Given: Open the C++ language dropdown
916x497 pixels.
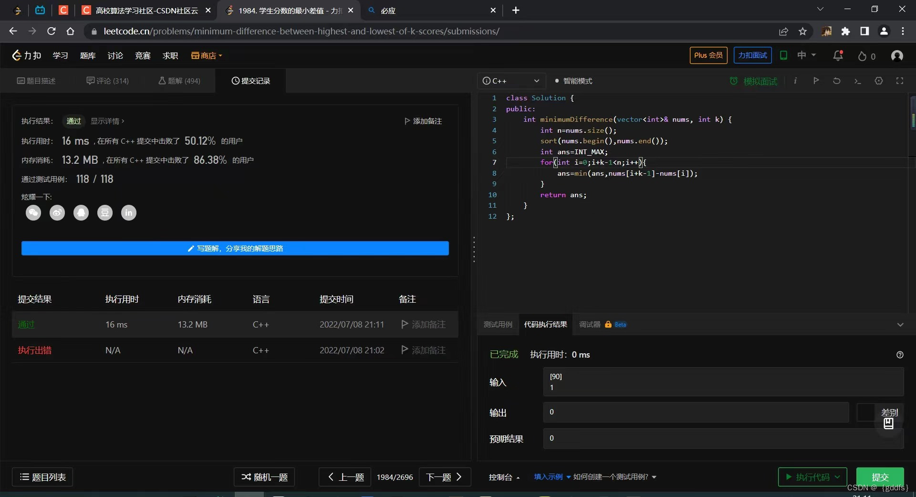Looking at the screenshot, I should (511, 81).
